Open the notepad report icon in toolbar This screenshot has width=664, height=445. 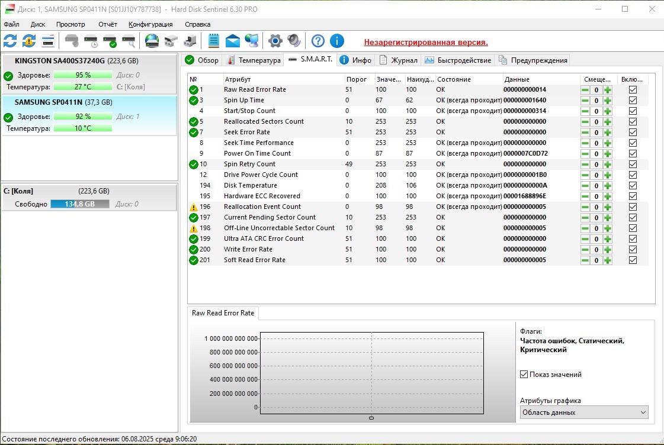click(214, 41)
